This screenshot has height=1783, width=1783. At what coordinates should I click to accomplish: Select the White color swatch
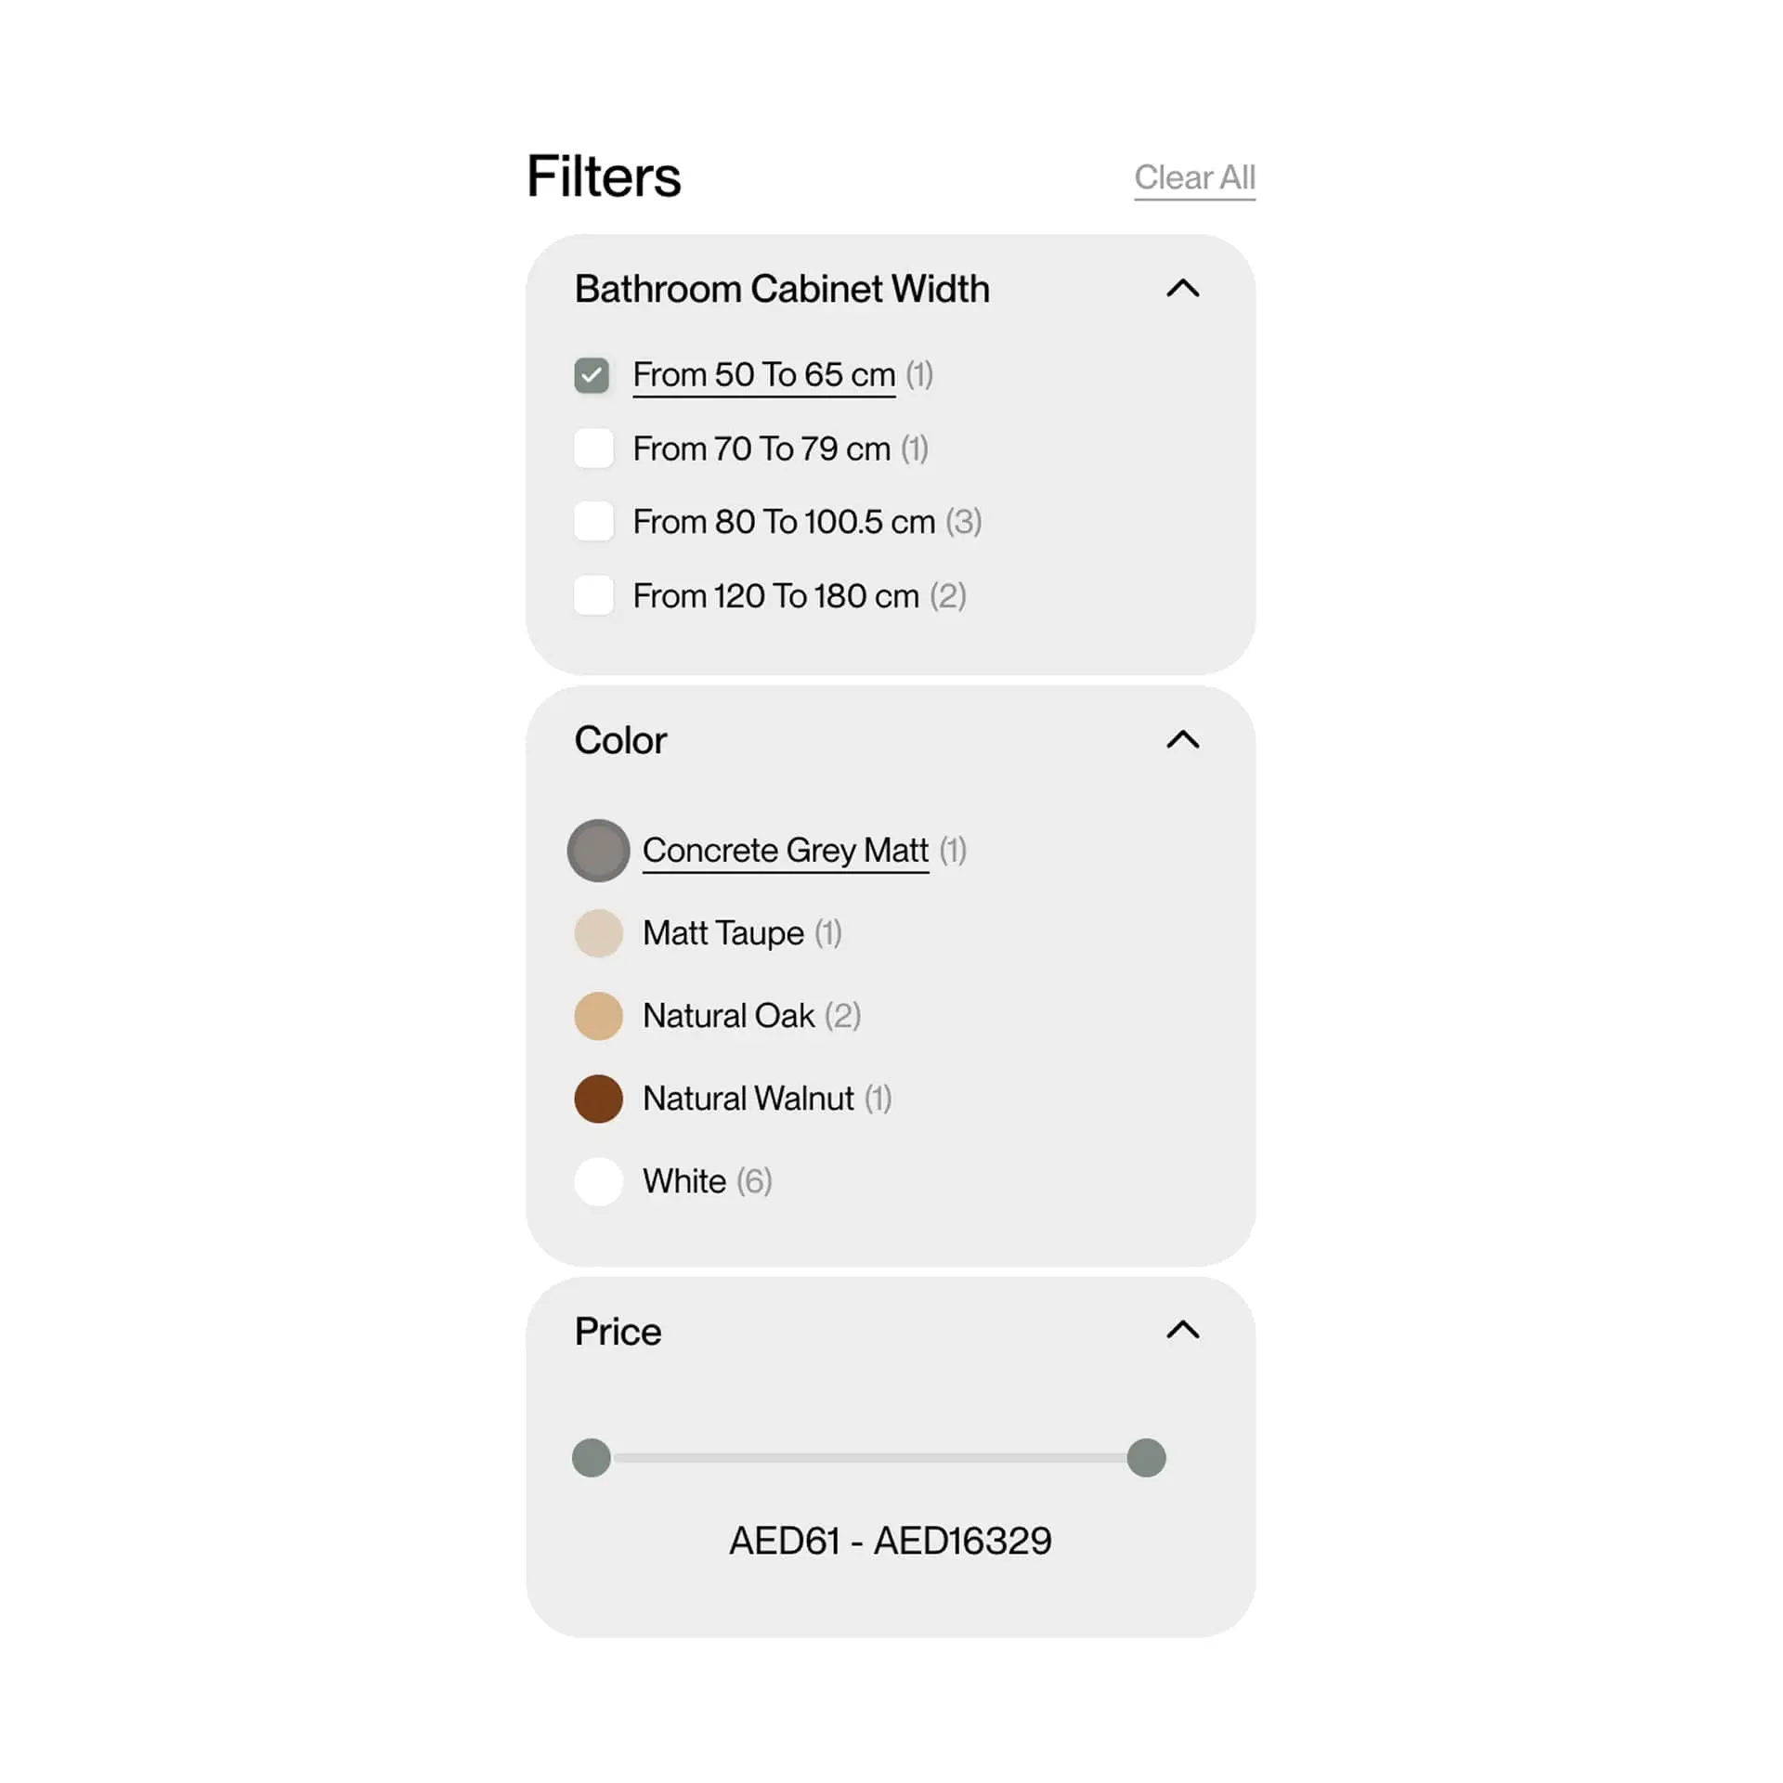[598, 1181]
